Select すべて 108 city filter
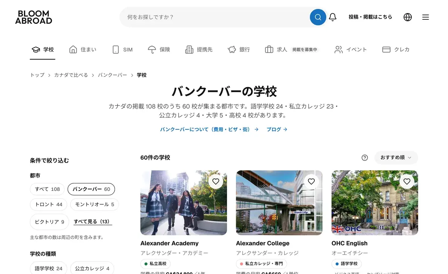Image resolution: width=448 pixels, height=274 pixels. click(47, 189)
